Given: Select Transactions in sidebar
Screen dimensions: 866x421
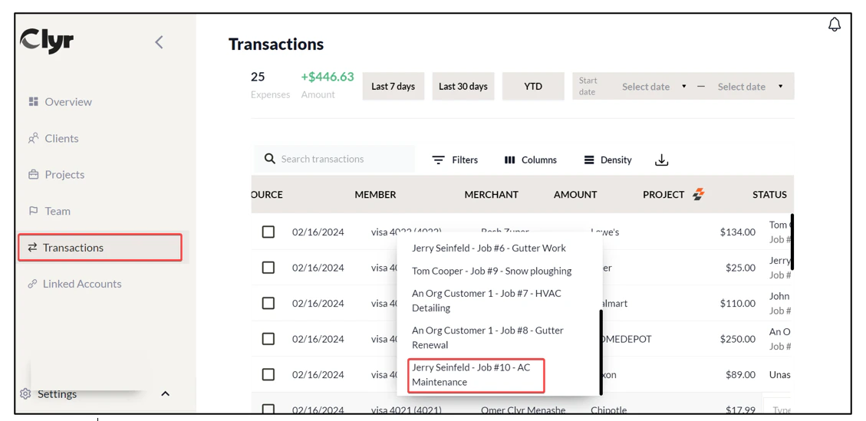Looking at the screenshot, I should point(100,248).
